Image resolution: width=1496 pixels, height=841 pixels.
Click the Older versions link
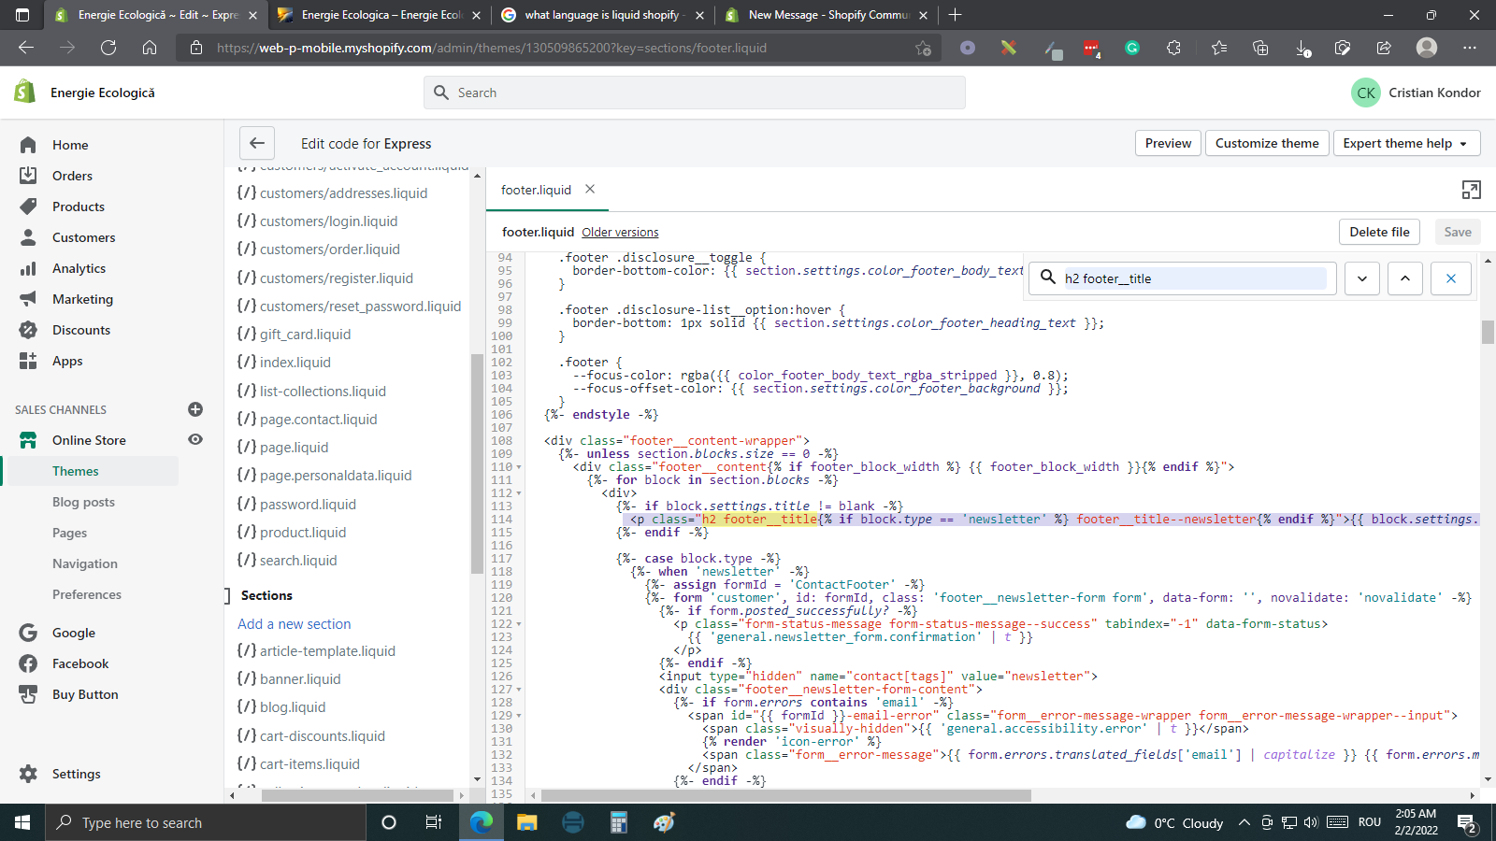coord(620,233)
